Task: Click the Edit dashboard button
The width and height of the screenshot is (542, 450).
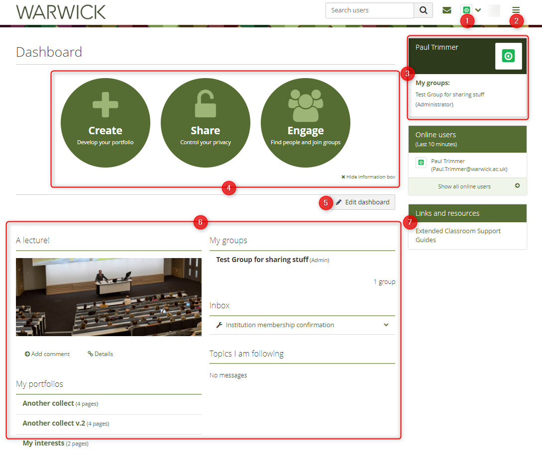Action: [363, 202]
